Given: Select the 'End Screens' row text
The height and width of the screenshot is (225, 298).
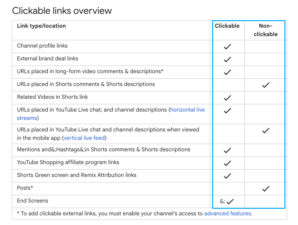Looking at the screenshot, I should click(x=33, y=201).
